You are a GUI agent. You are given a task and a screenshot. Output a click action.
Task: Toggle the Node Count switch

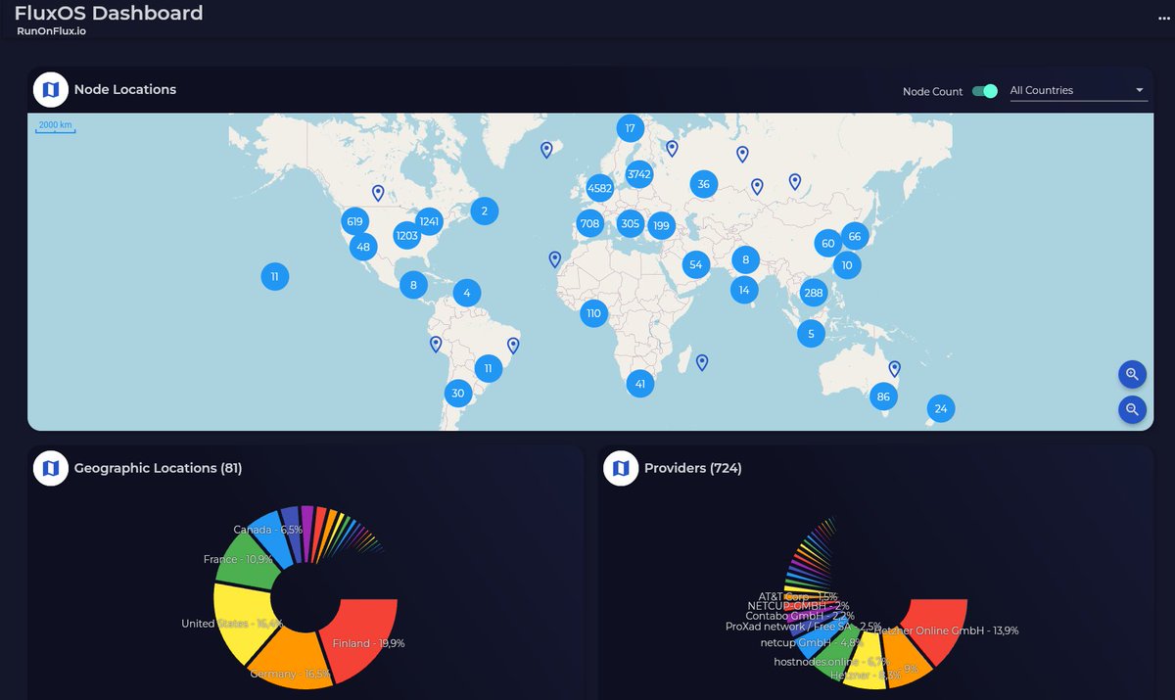[x=984, y=91]
